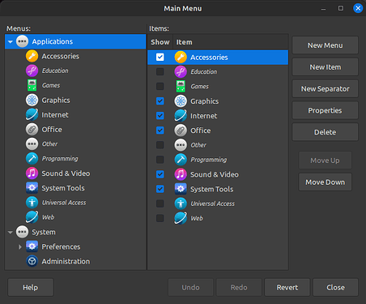Select the Games icon in the Items list
366x304 pixels.
(x=181, y=86)
